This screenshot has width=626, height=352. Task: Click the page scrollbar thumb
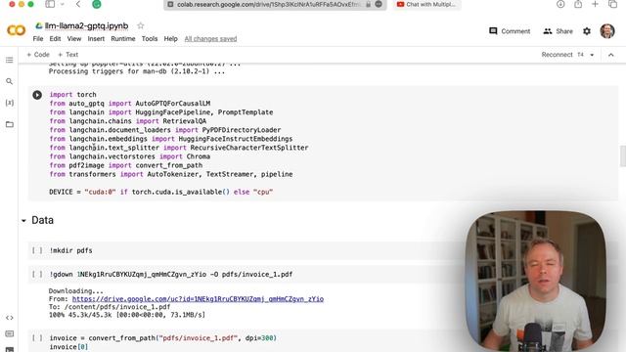click(623, 156)
